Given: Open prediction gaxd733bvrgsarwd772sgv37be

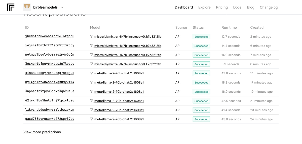Looking at the screenshot, I should pyautogui.click(x=50, y=119).
